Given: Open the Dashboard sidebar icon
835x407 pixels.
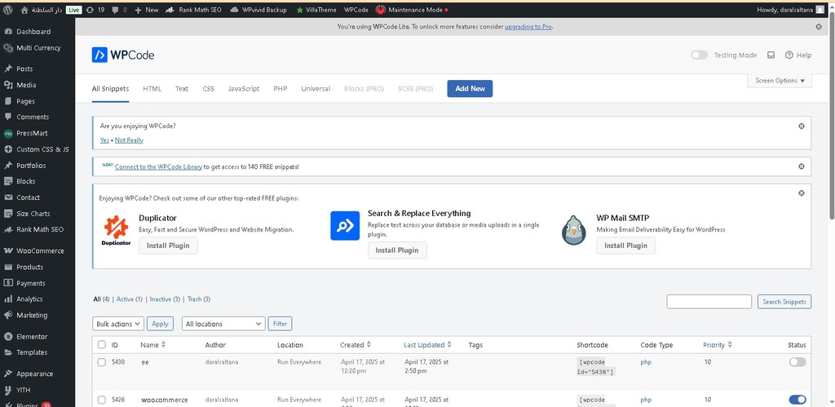Looking at the screenshot, I should point(8,32).
